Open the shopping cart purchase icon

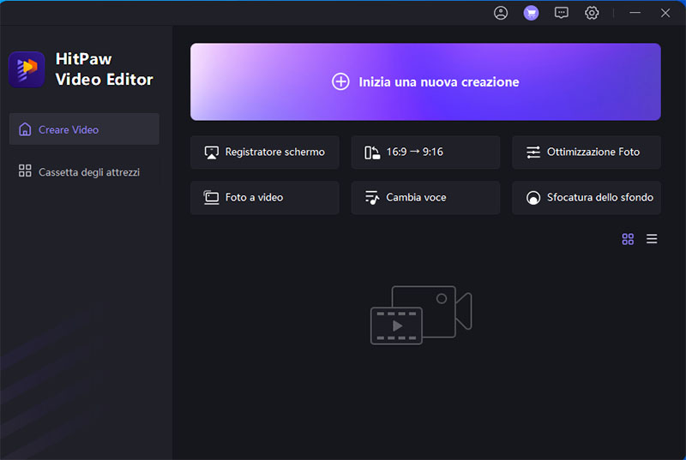point(531,13)
